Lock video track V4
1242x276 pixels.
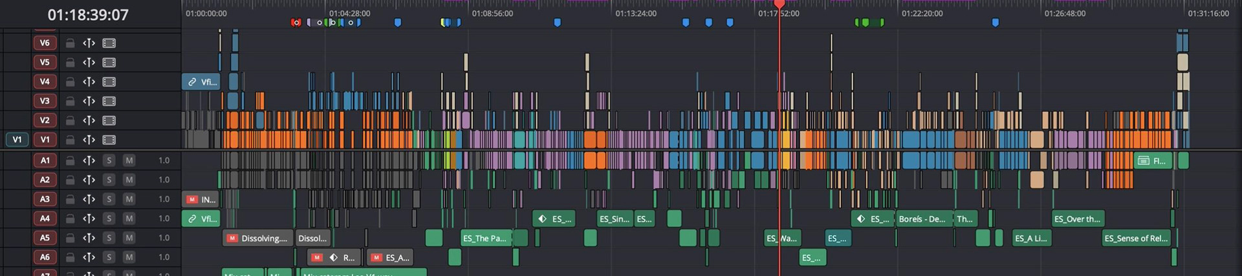70,82
